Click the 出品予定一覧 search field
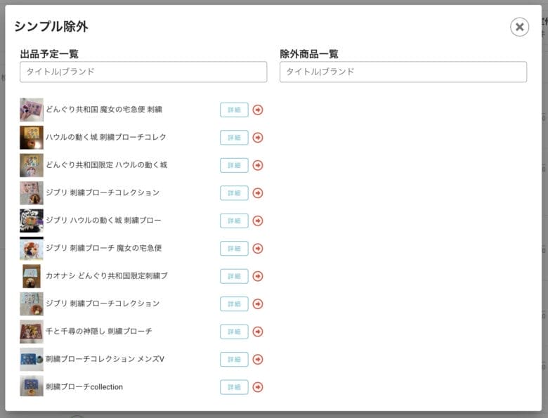Viewport: 548px width, 418px height. pos(143,72)
